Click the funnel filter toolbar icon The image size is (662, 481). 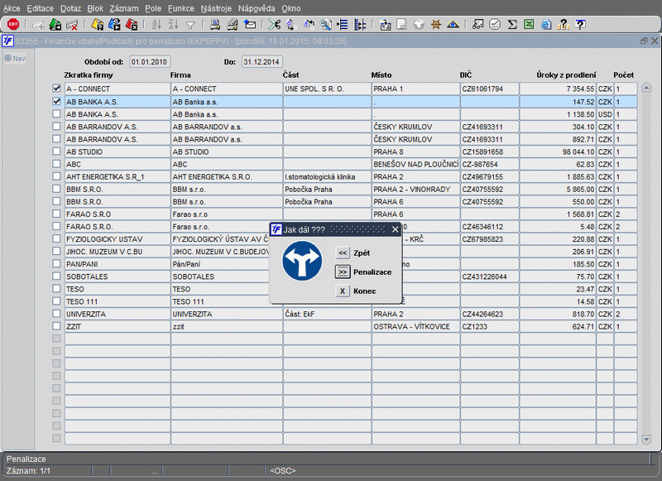191,24
